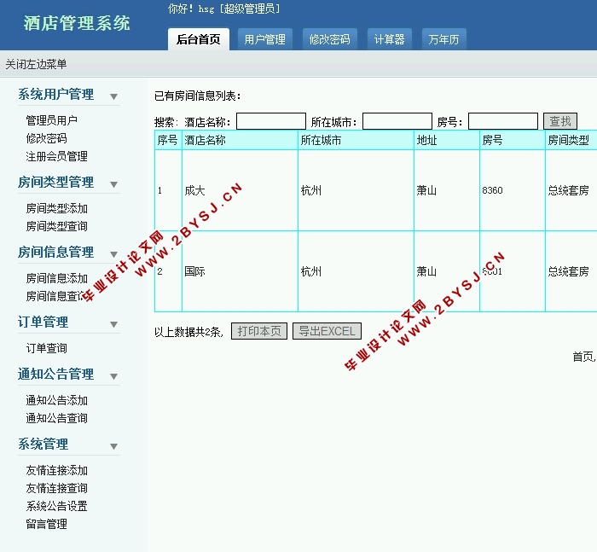Select the 系统用户管理 menu heading

point(55,94)
